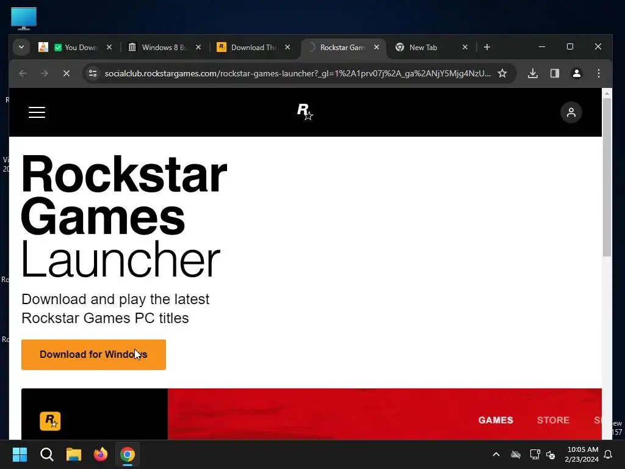The height and width of the screenshot is (469, 625).
Task: Close the Rockstar Games tab
Action: (376, 47)
